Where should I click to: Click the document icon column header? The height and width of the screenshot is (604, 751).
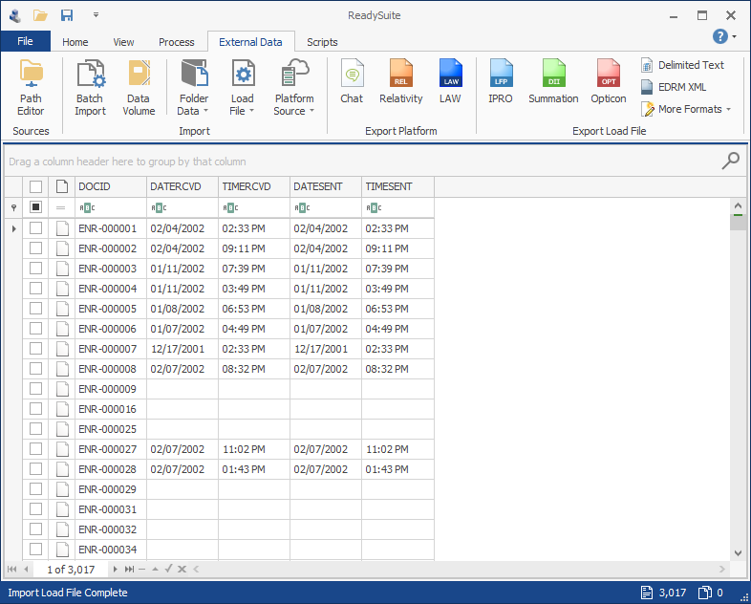point(62,186)
